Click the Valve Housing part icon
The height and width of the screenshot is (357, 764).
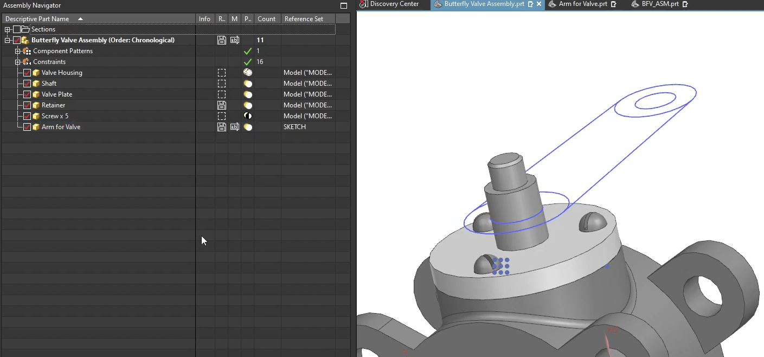pyautogui.click(x=36, y=73)
